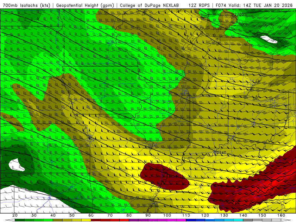Select the "12Z RDPS" model run label
Screen dimensions: 296x222
click(x=199, y=5)
